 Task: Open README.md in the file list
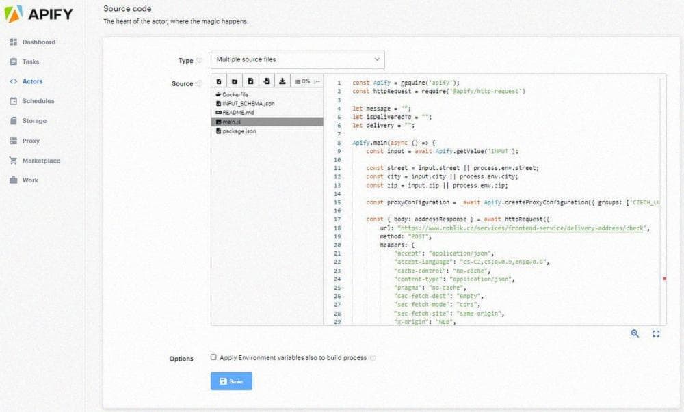[x=238, y=112]
